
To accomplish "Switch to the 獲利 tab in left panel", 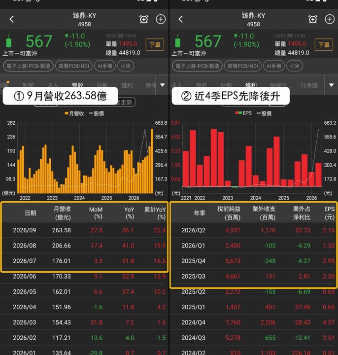I will click(x=127, y=85).
